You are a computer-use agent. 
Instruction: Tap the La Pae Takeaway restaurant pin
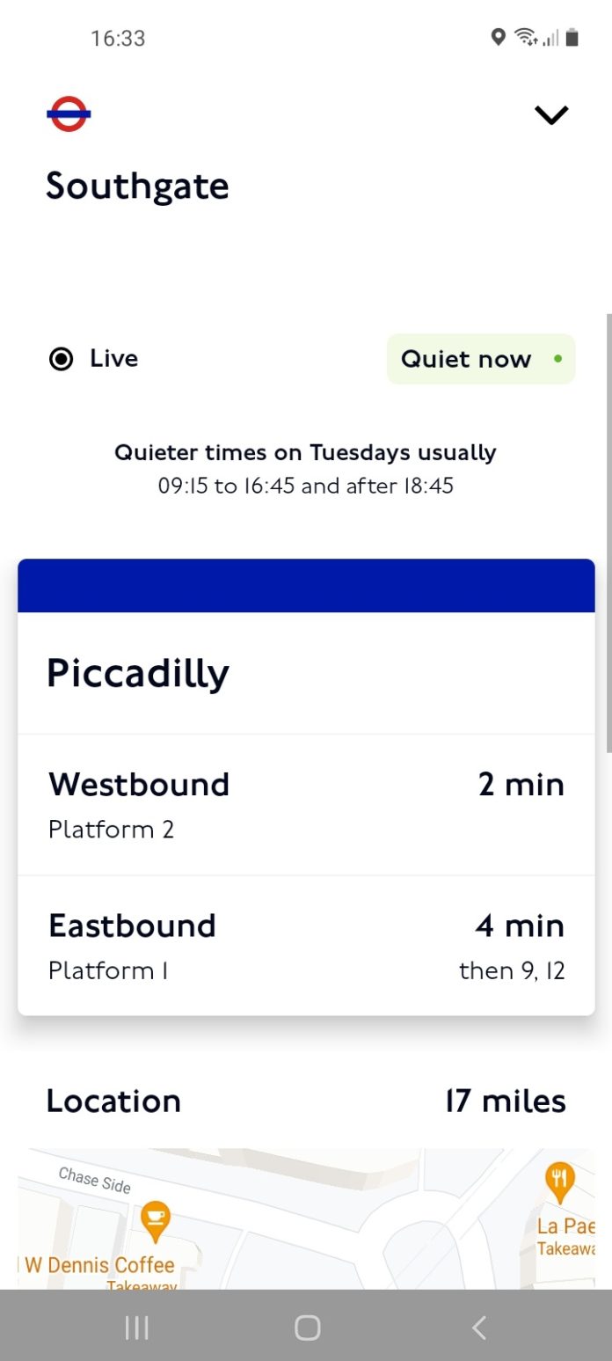click(560, 1179)
